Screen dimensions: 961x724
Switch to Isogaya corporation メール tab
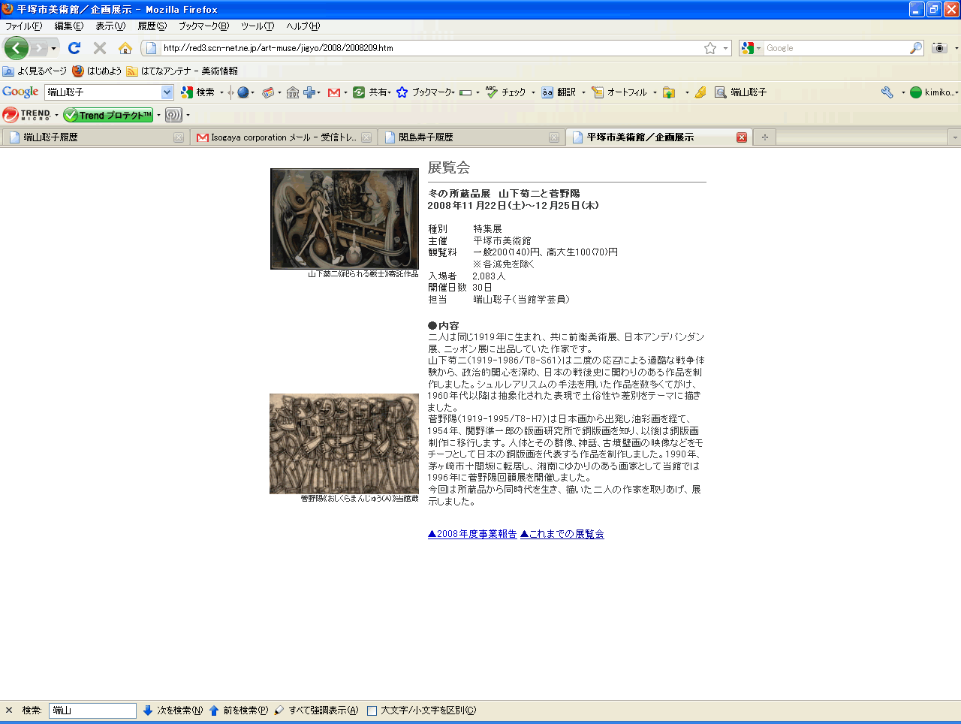[282, 137]
